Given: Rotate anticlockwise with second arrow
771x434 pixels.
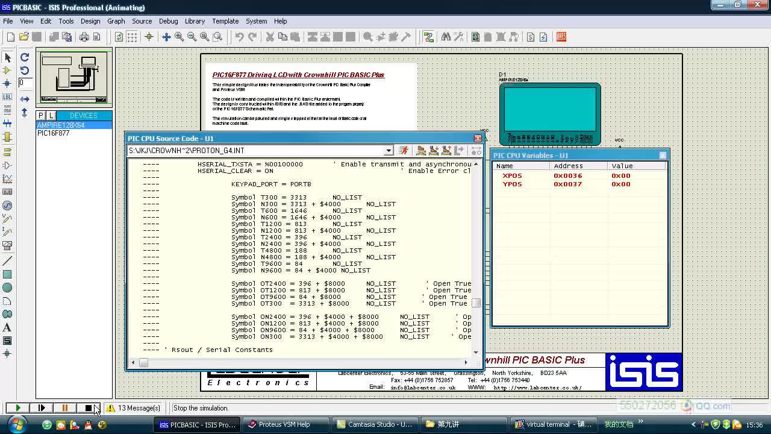Looking at the screenshot, I should tap(25, 71).
